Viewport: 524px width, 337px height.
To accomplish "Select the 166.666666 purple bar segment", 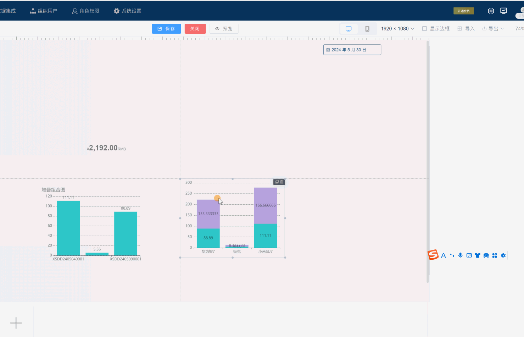I will tap(266, 205).
